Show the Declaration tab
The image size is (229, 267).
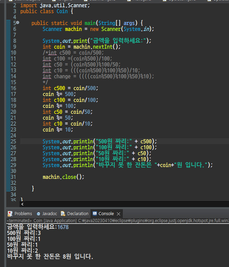click(75, 213)
